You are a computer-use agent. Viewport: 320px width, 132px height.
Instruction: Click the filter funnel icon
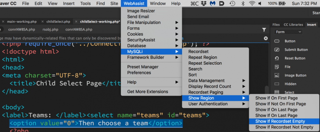(x=264, y=30)
